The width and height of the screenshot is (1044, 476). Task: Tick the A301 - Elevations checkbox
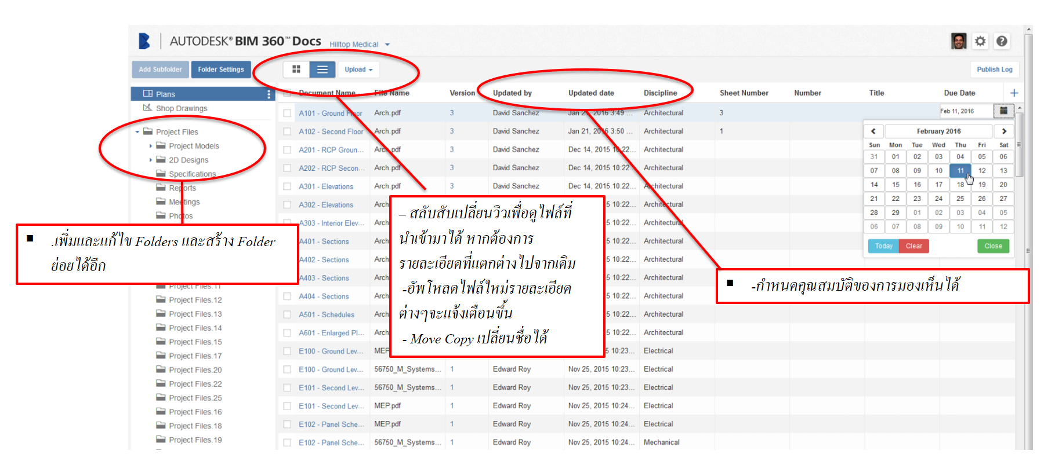pos(287,186)
